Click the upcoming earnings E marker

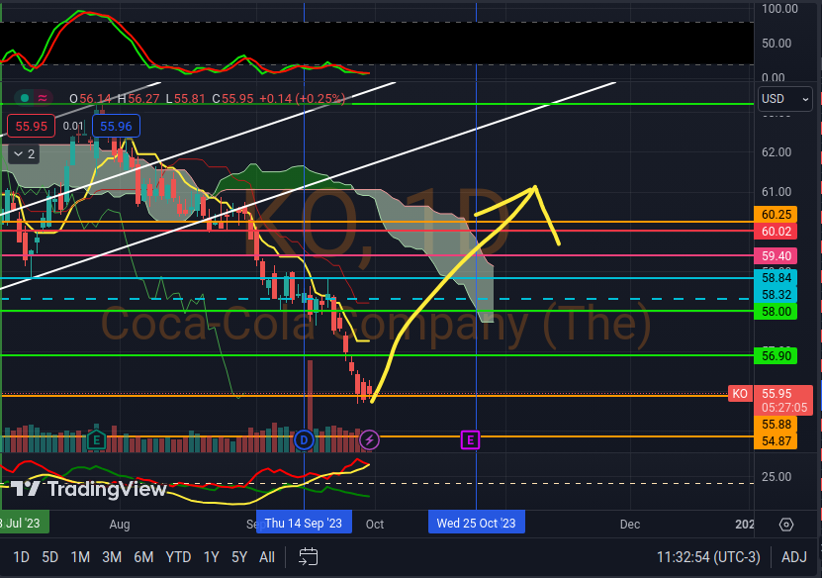(x=470, y=438)
